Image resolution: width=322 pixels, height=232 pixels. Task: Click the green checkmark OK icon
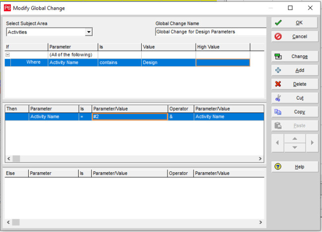point(278,23)
